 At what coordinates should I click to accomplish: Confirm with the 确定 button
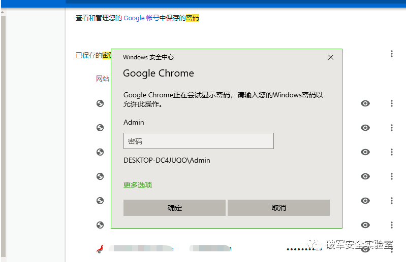(x=174, y=208)
